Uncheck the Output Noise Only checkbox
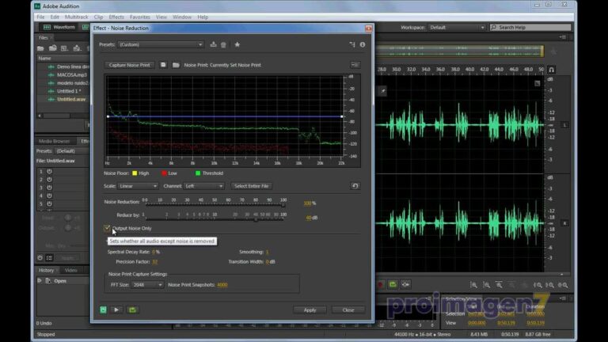Viewport: 608px width, 342px height. (107, 228)
